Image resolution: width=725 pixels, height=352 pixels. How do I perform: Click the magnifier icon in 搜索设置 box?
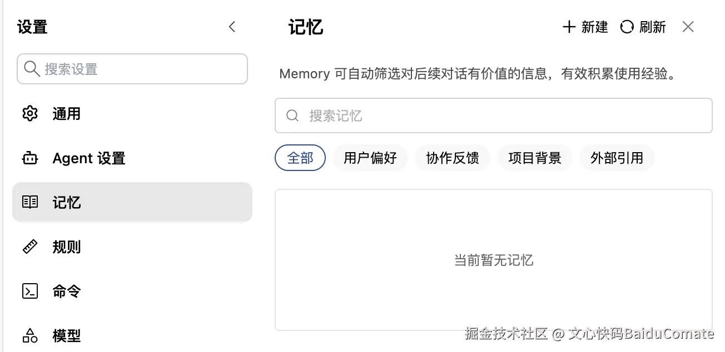[x=32, y=69]
